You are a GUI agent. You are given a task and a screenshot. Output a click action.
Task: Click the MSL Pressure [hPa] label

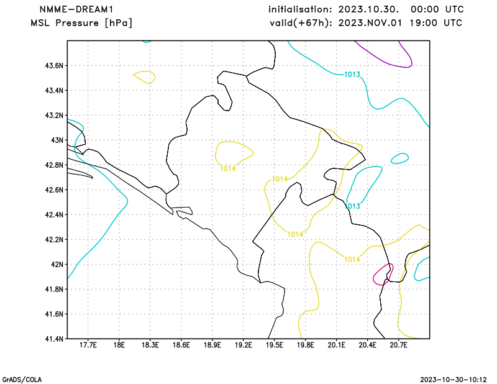tap(81, 23)
